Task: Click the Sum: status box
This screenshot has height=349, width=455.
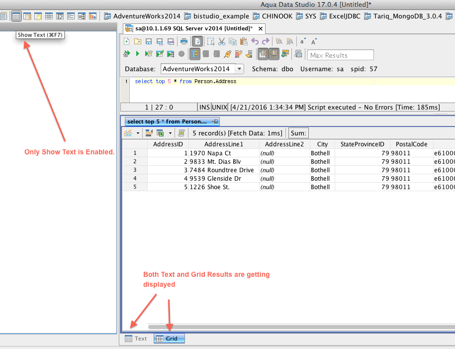Action: point(298,133)
